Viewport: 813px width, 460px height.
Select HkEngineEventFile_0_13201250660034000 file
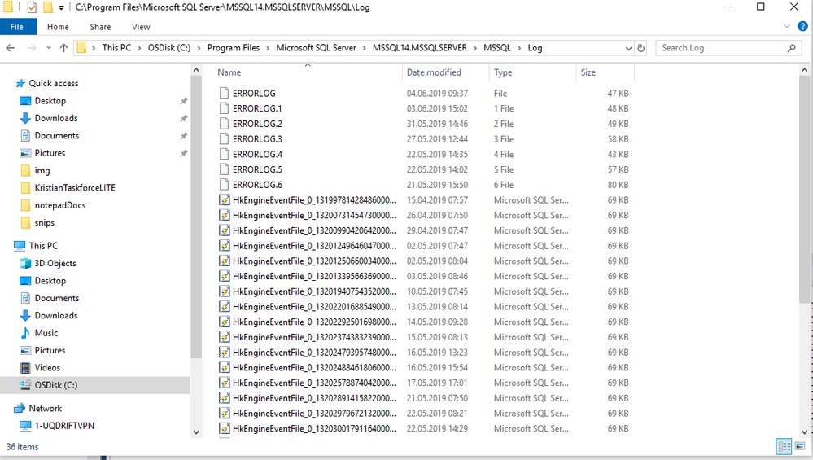[x=314, y=261]
